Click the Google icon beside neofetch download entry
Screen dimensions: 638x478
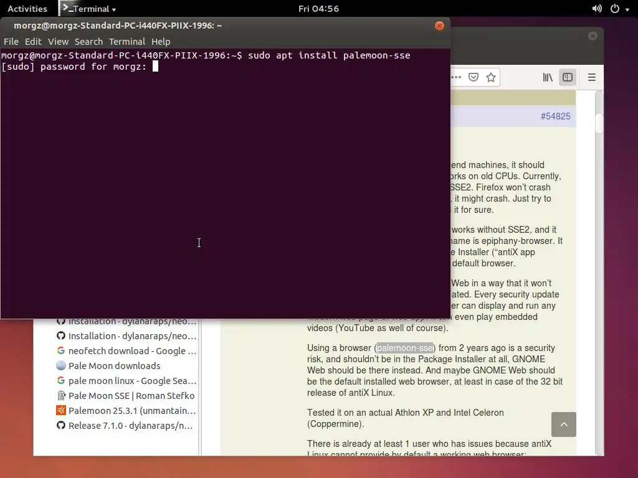click(60, 351)
